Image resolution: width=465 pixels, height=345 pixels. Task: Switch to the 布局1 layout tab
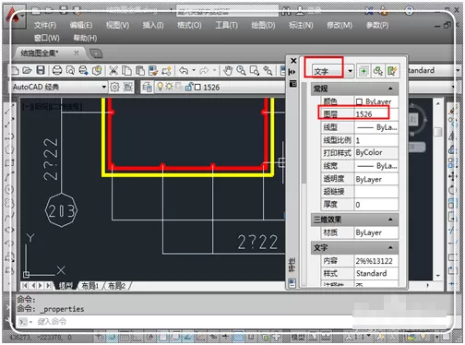coord(89,286)
